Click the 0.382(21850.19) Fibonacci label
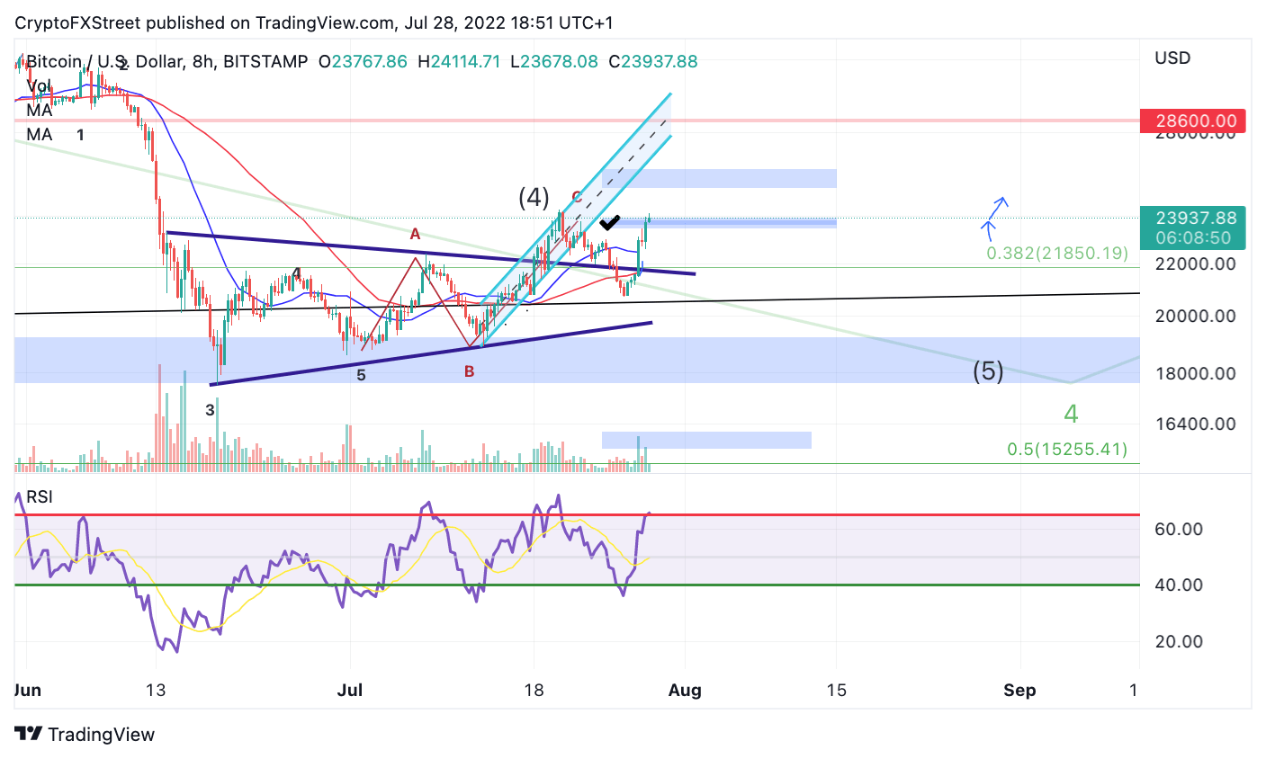This screenshot has height=759, width=1266. [x=1057, y=254]
